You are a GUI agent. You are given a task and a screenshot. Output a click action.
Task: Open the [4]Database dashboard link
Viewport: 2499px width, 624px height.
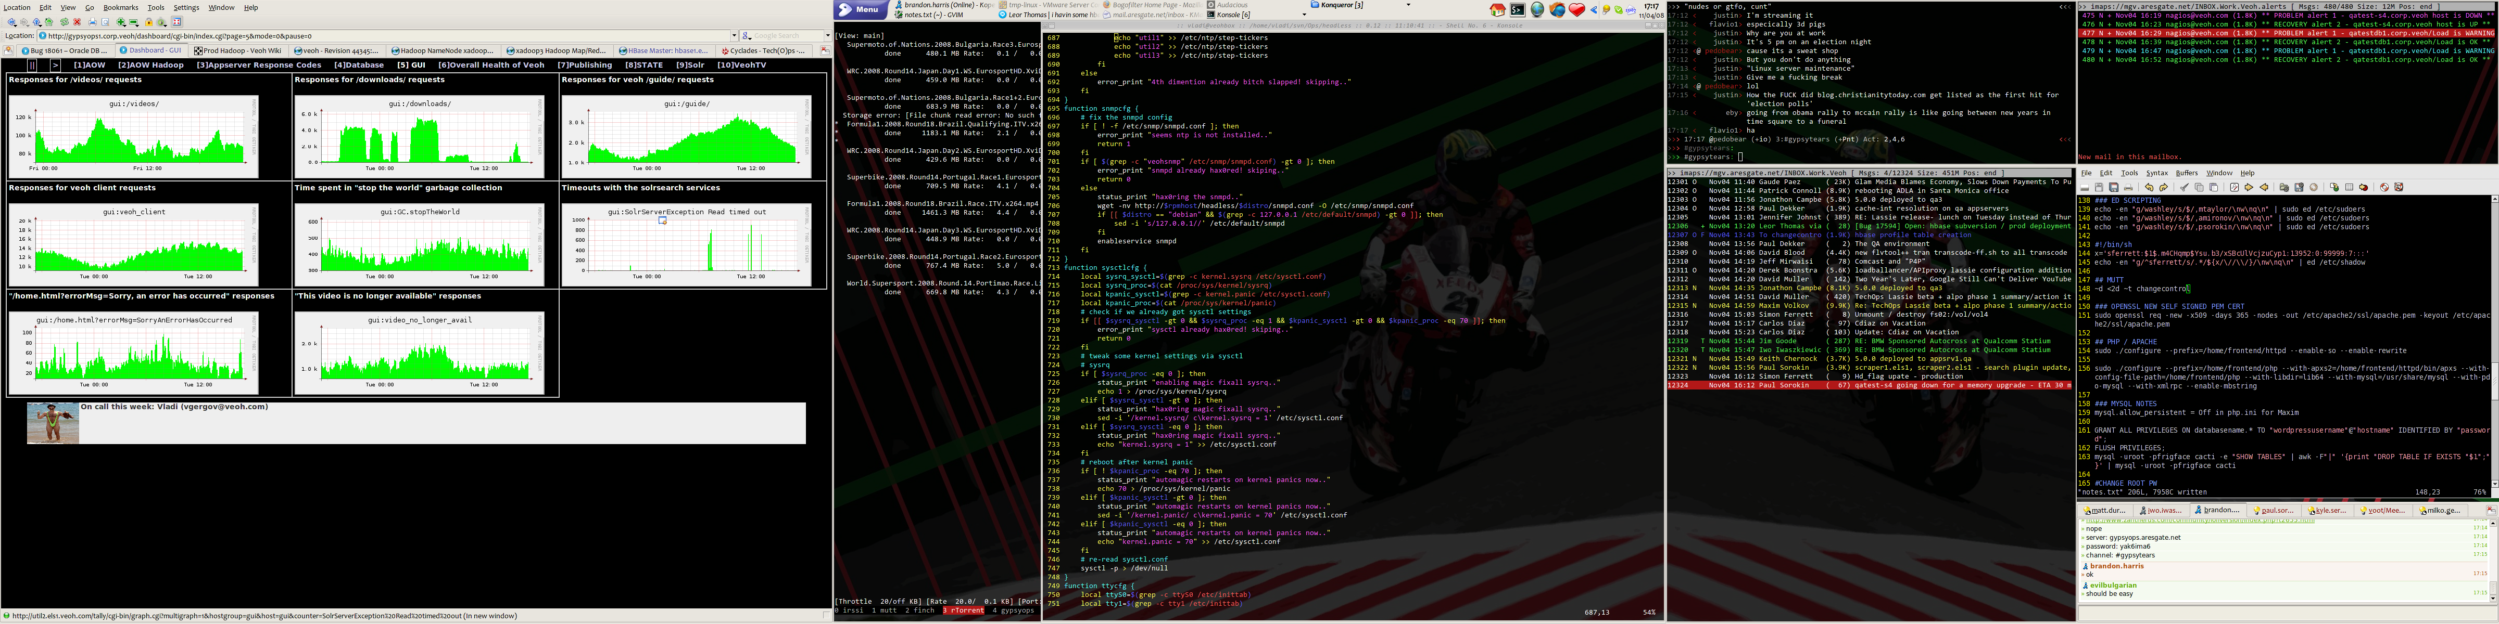click(x=359, y=65)
